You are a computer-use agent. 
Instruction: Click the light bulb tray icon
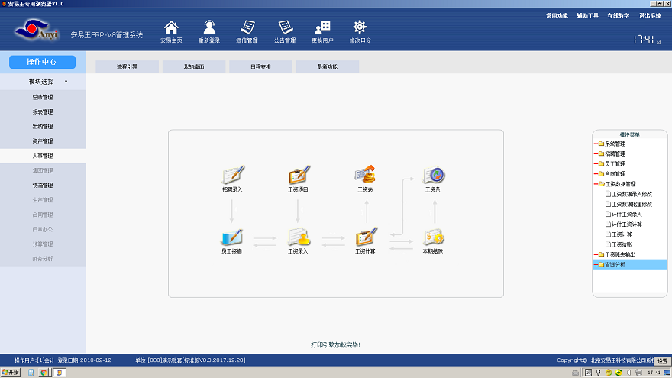point(598,373)
